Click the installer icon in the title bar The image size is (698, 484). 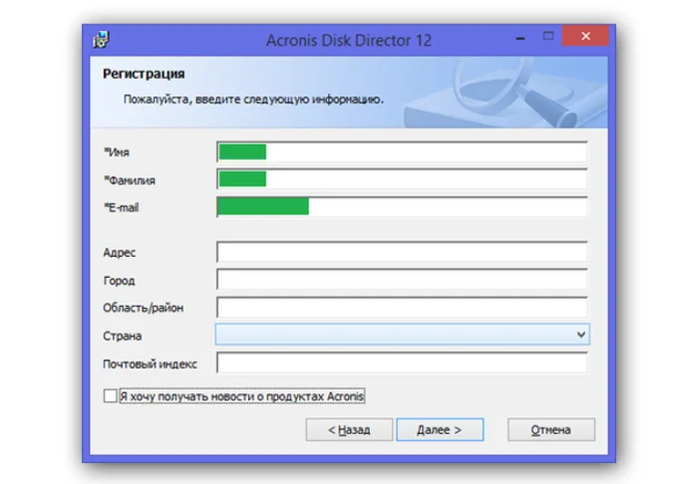101,40
